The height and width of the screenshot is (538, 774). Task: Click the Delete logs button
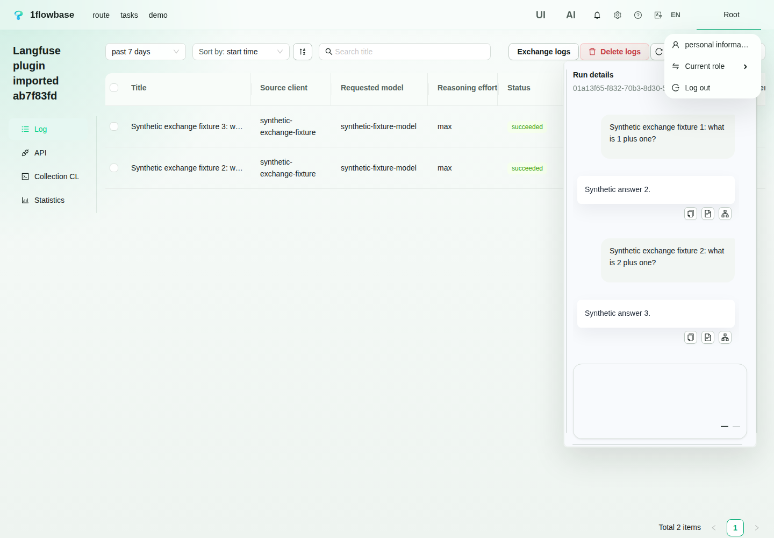(614, 52)
